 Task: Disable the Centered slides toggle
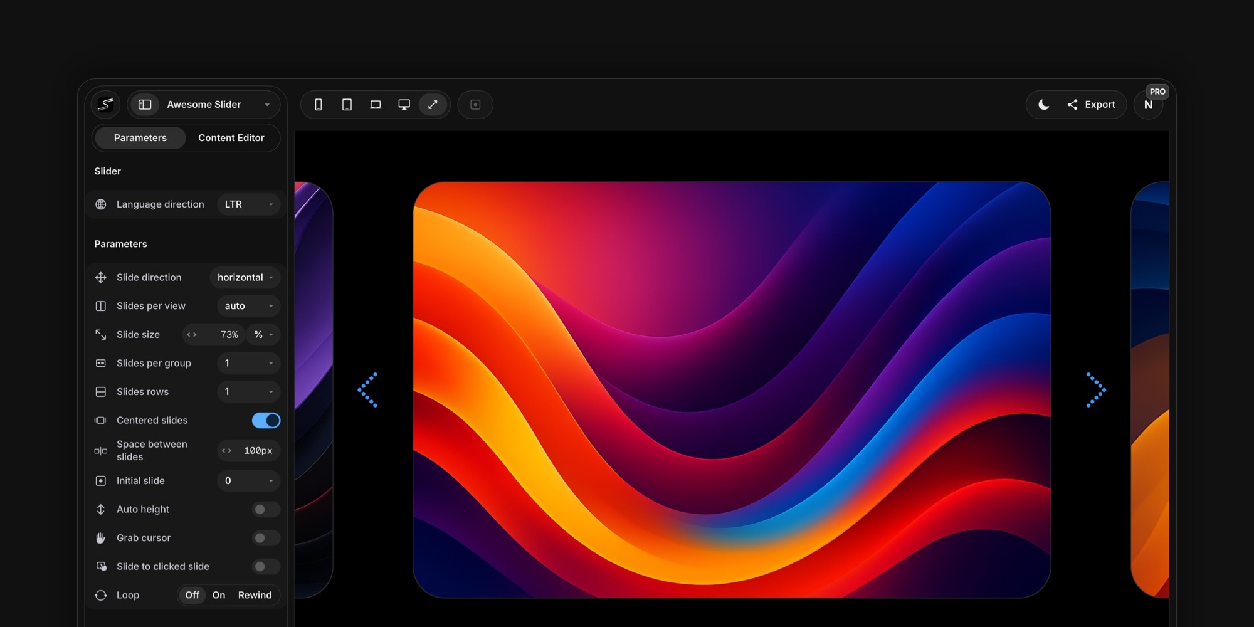coord(266,421)
